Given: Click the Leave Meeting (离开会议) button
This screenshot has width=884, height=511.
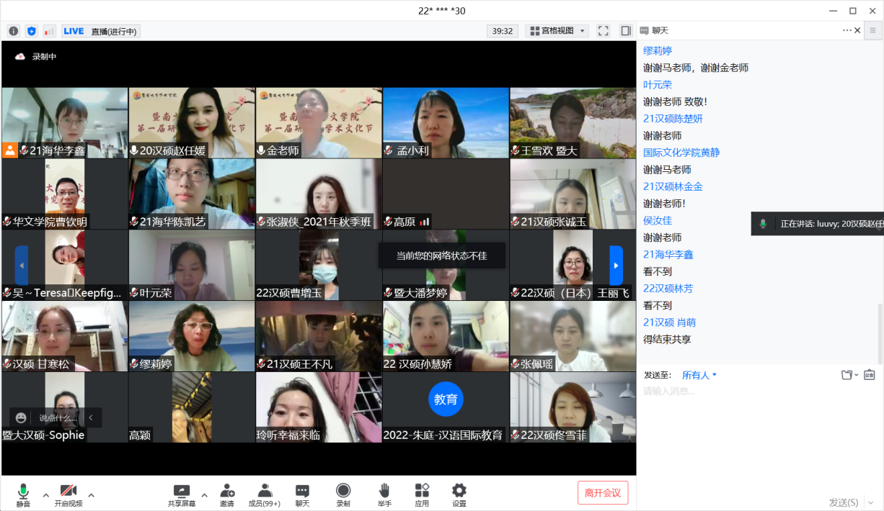Looking at the screenshot, I should (602, 492).
